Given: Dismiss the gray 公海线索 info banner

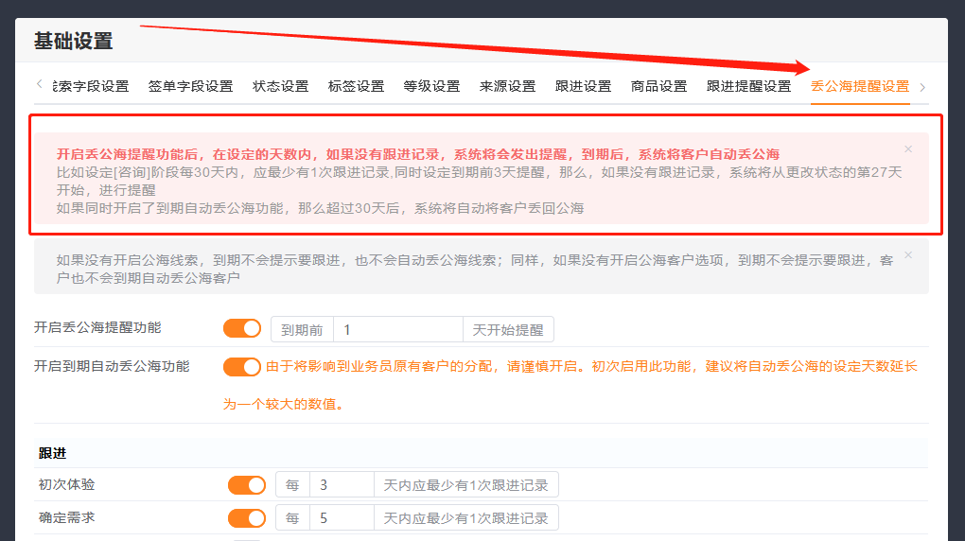Looking at the screenshot, I should [x=908, y=255].
